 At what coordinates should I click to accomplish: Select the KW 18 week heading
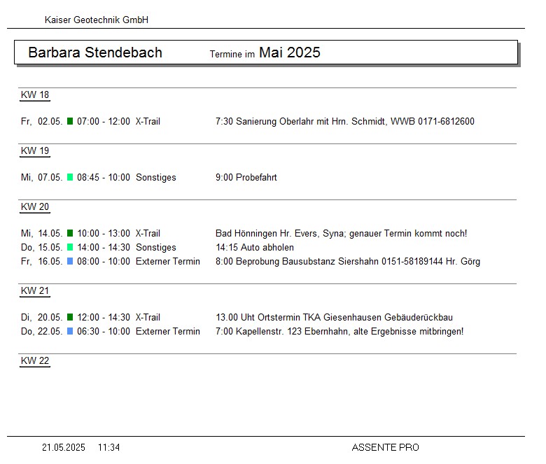(35, 95)
